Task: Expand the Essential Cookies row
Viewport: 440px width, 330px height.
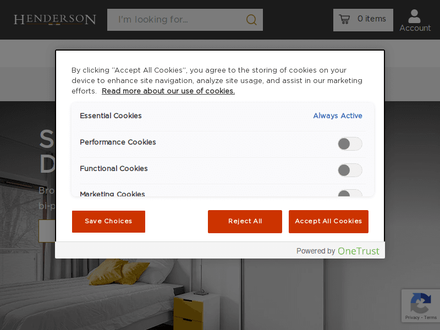Action: [x=111, y=116]
